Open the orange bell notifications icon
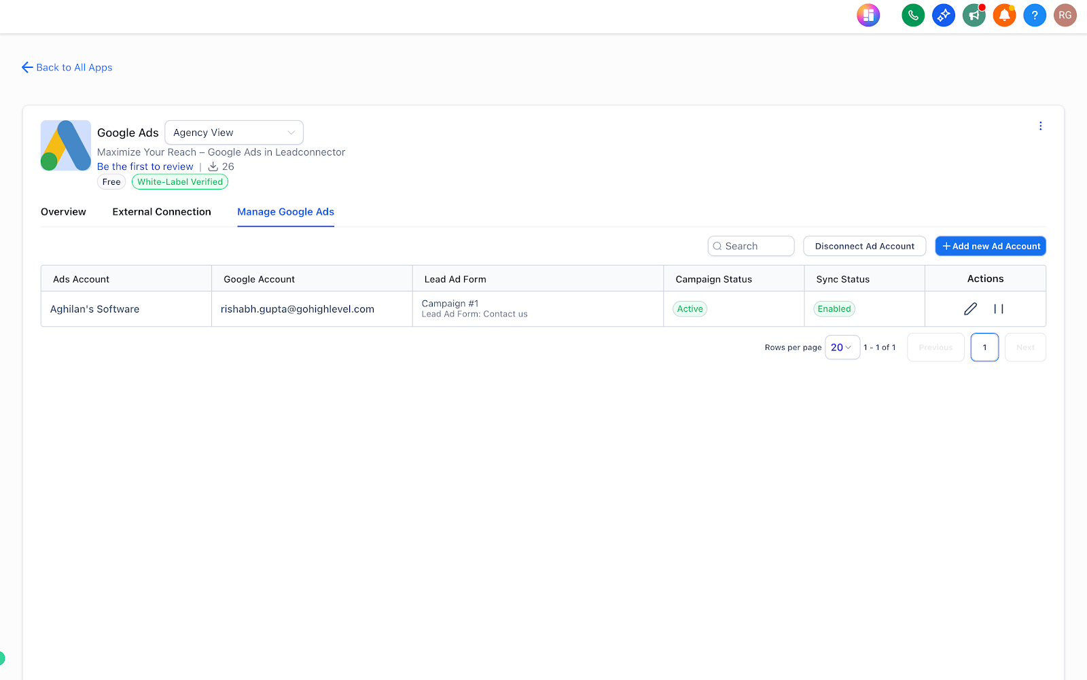1087x680 pixels. [1004, 15]
